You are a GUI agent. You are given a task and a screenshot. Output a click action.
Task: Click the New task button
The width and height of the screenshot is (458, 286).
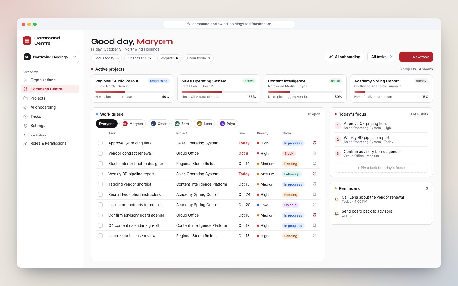pyautogui.click(x=416, y=57)
